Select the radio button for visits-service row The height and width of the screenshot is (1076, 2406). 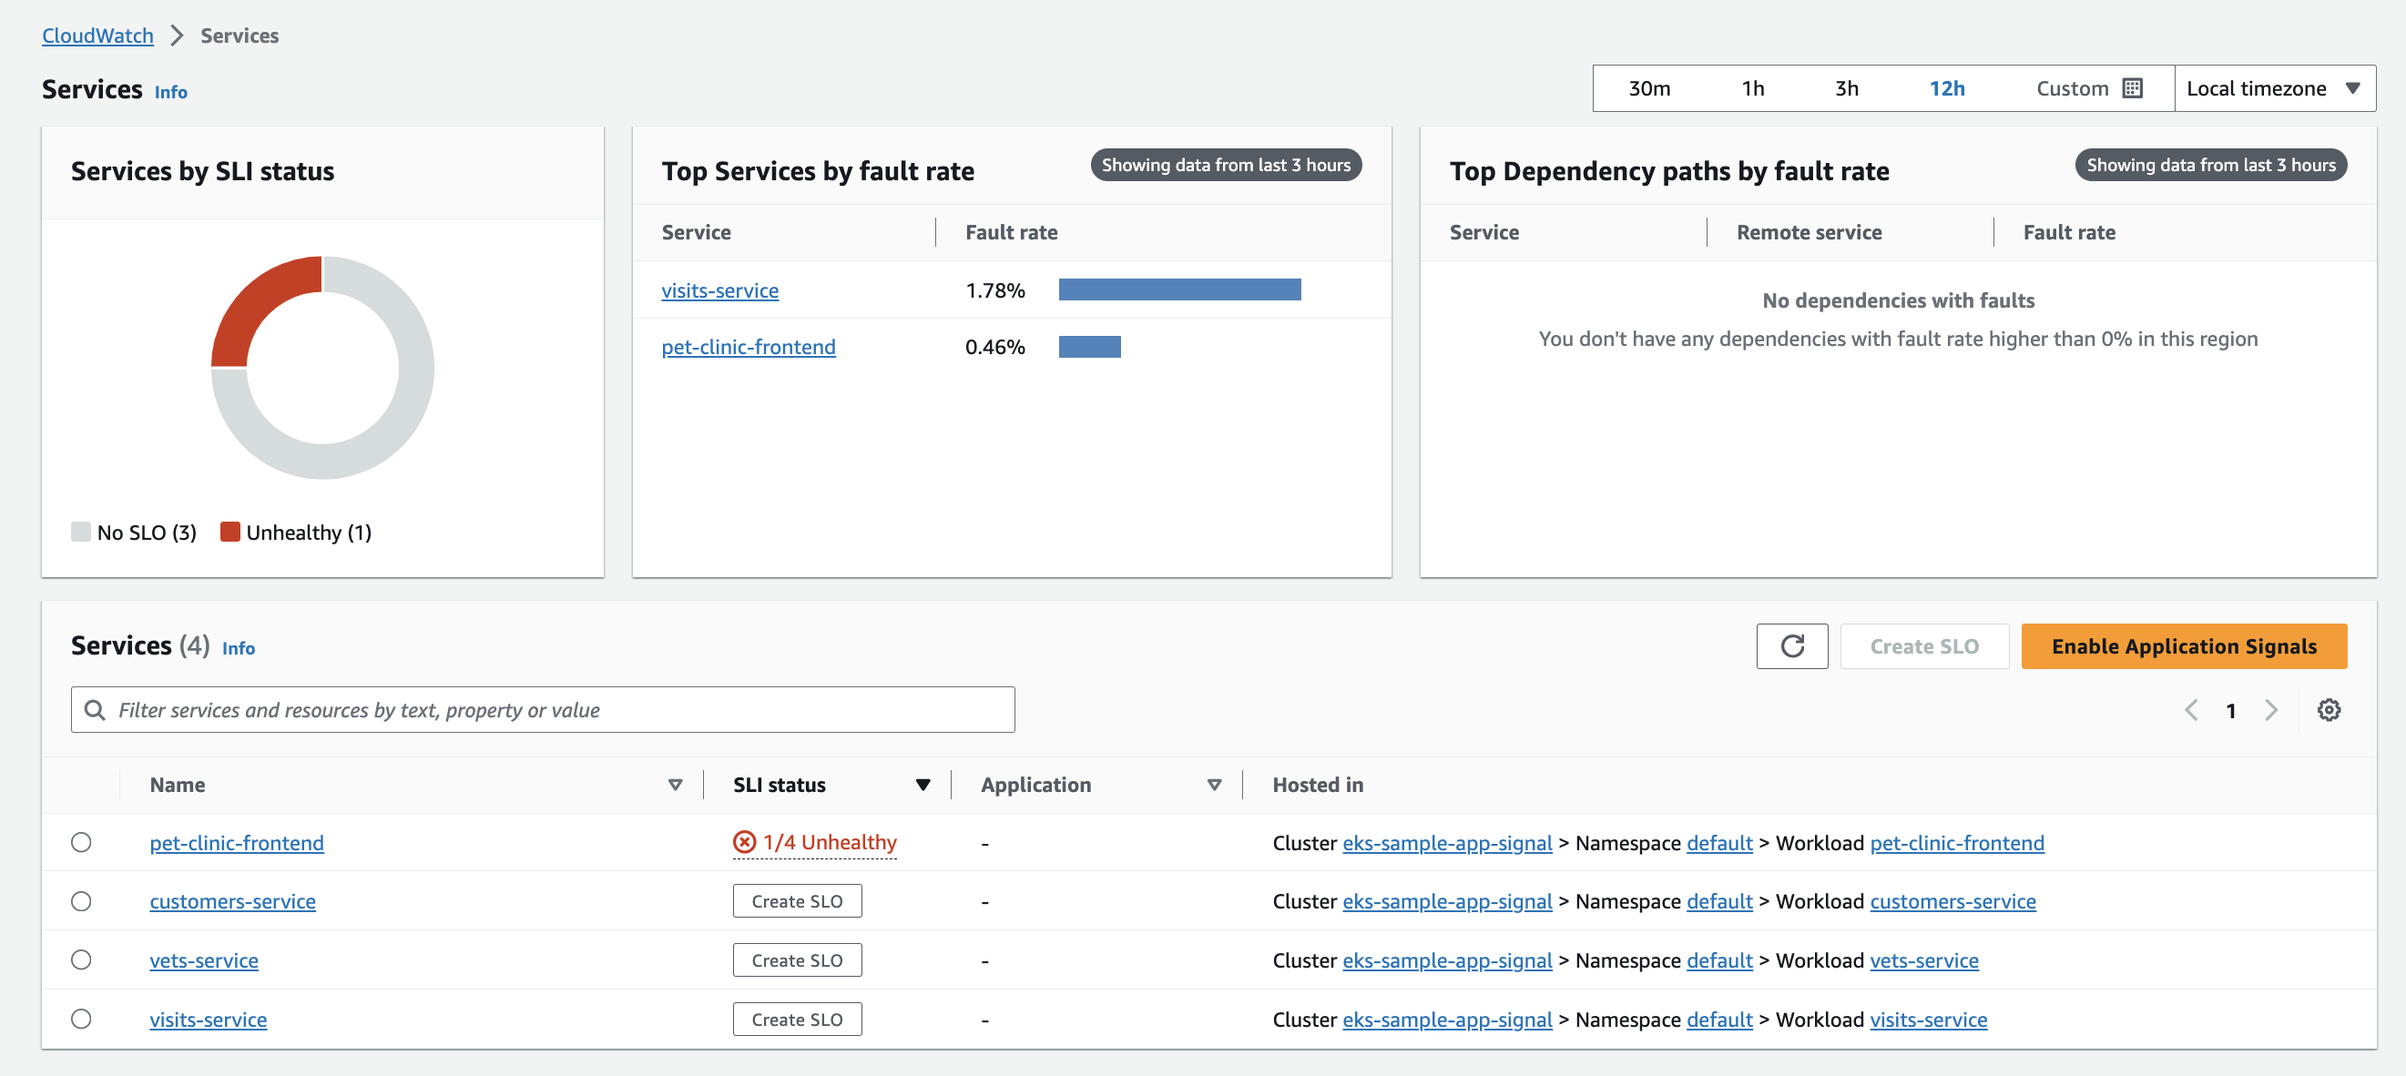point(83,1016)
